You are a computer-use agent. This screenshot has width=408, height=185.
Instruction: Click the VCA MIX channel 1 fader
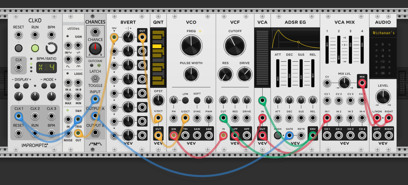pos(327,50)
